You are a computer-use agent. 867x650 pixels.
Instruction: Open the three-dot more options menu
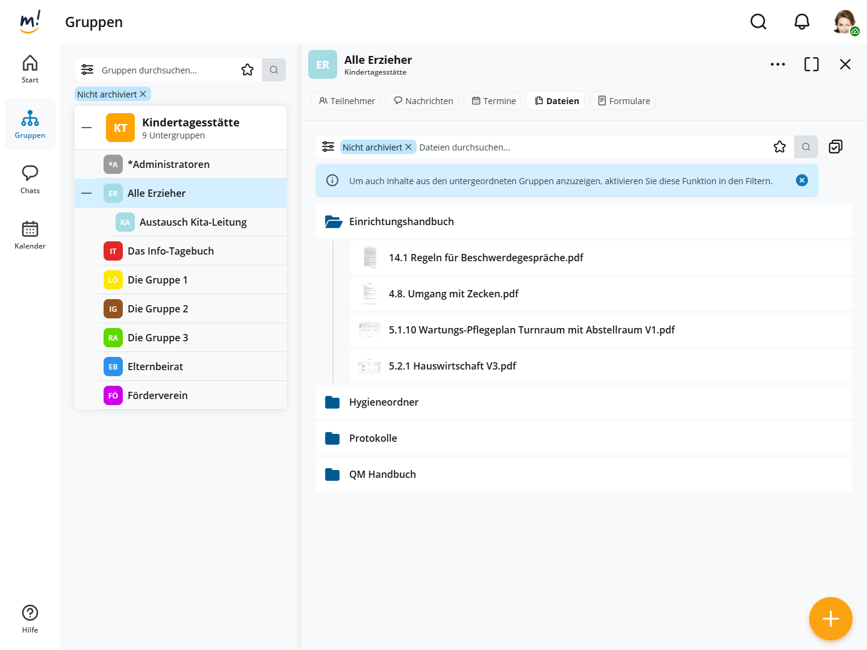[777, 64]
